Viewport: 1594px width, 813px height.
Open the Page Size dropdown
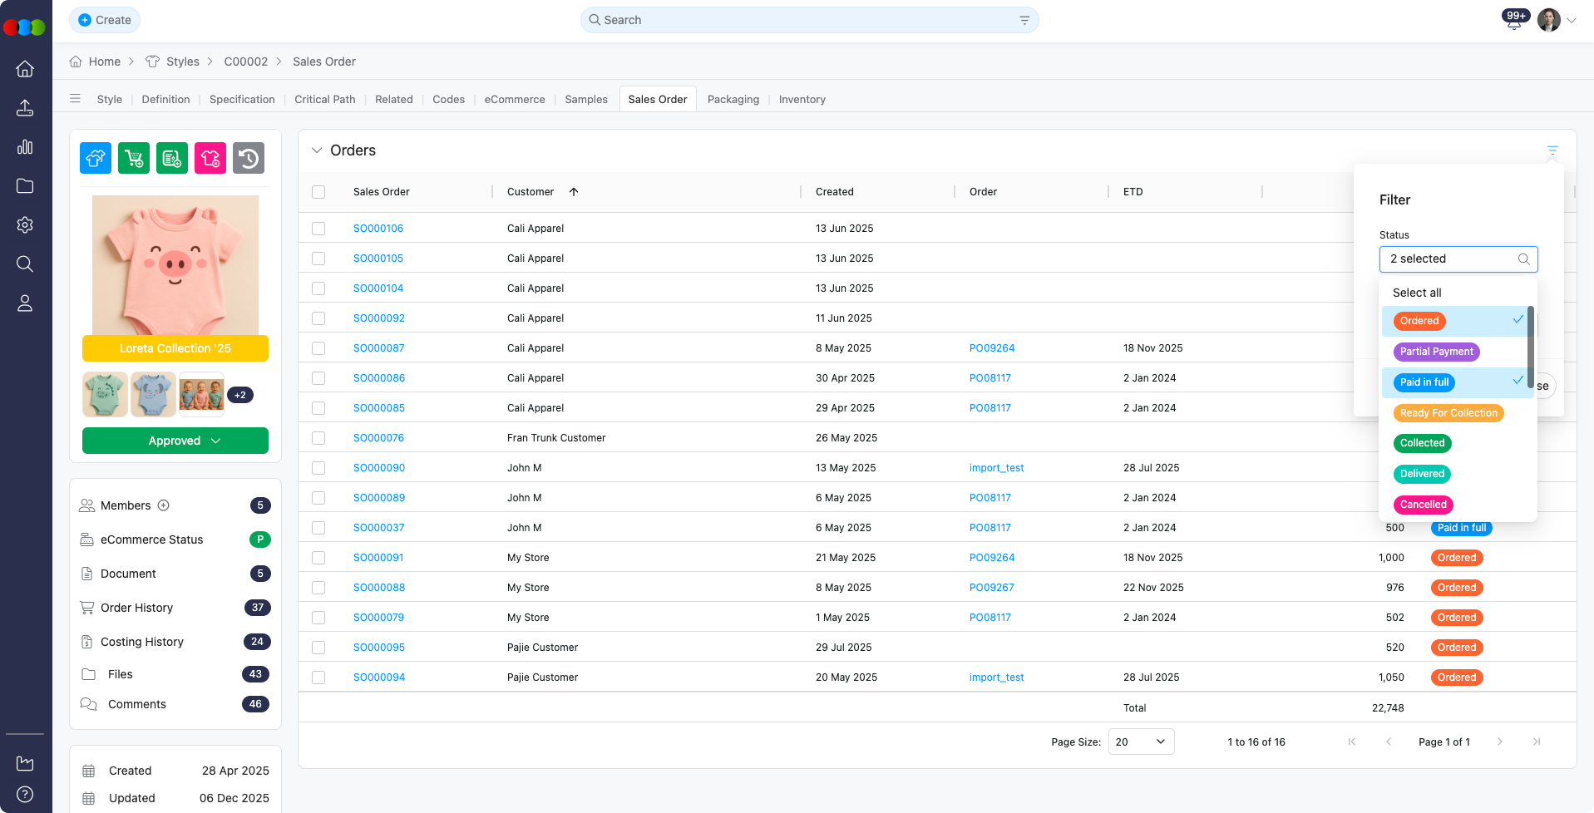[1140, 742]
